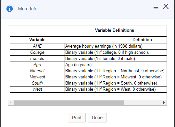
Task: Click 'Average hourly earnings (in 1998 dollars)' definition
Action: click(104, 46)
